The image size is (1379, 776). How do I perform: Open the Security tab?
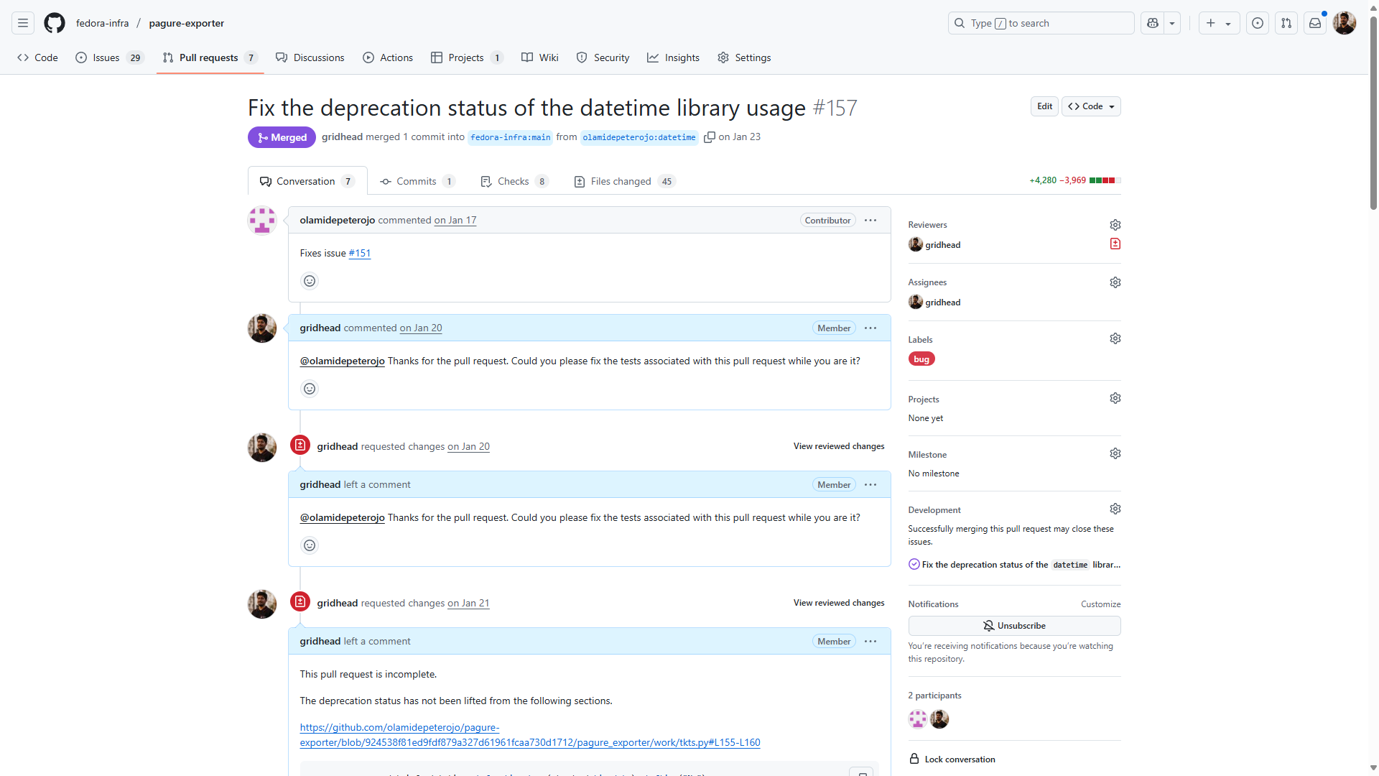point(603,57)
